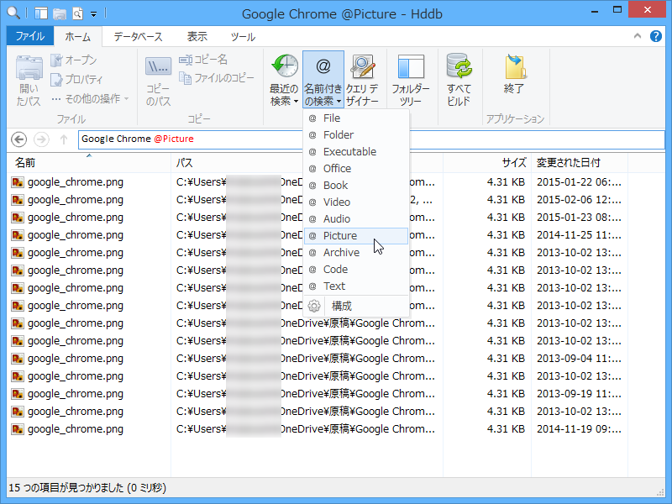This screenshot has height=504, width=672.
Task: Sort by the 名前 column header
Action: point(89,163)
